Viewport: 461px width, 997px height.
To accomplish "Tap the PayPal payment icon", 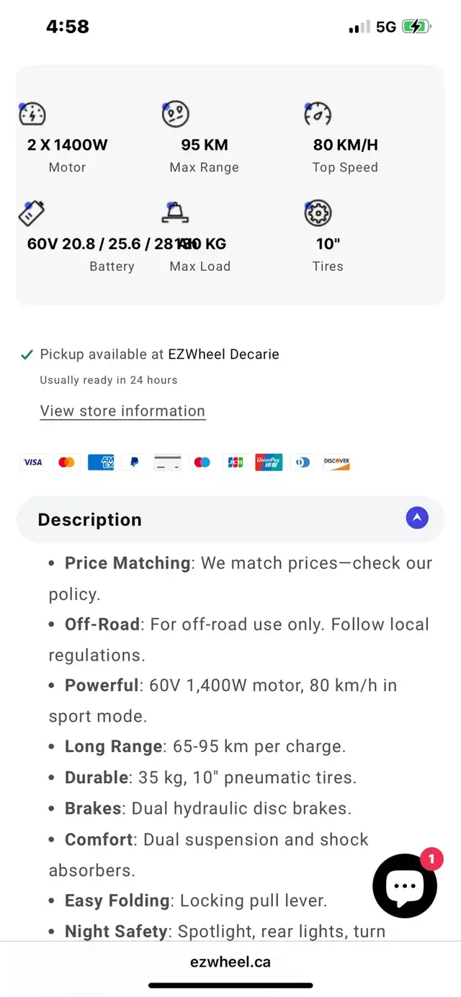I will tap(135, 462).
